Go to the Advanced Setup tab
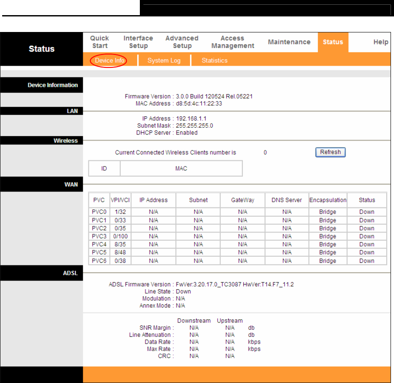Viewport: 394px width, 383px height. pos(182,42)
